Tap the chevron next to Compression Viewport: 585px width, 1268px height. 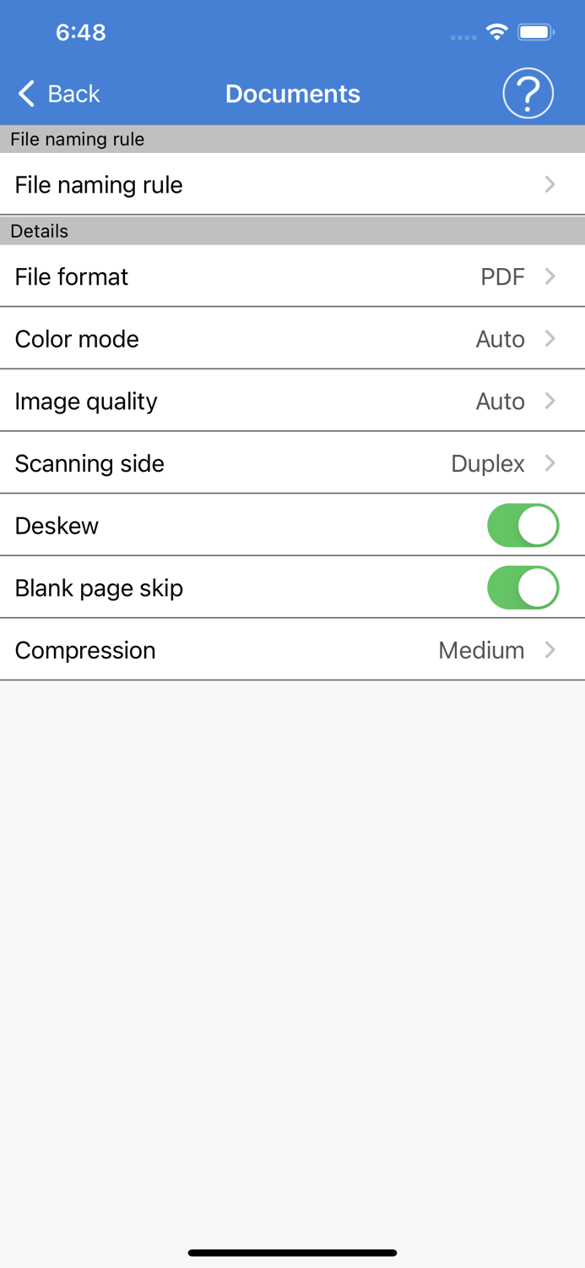pyautogui.click(x=550, y=649)
